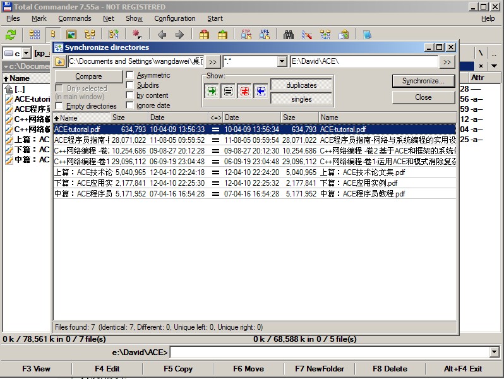Expand the command line history dropdown
The height and width of the screenshot is (379, 504).
click(x=494, y=352)
